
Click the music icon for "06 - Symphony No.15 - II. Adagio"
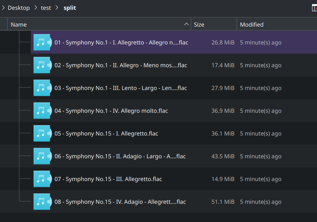click(x=42, y=156)
